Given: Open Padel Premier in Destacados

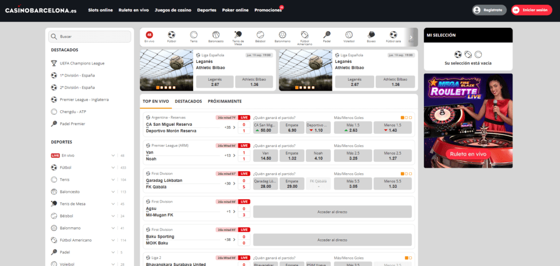Looking at the screenshot, I should (68, 124).
